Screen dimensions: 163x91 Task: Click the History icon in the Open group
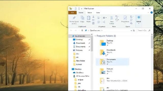tap(131, 23)
